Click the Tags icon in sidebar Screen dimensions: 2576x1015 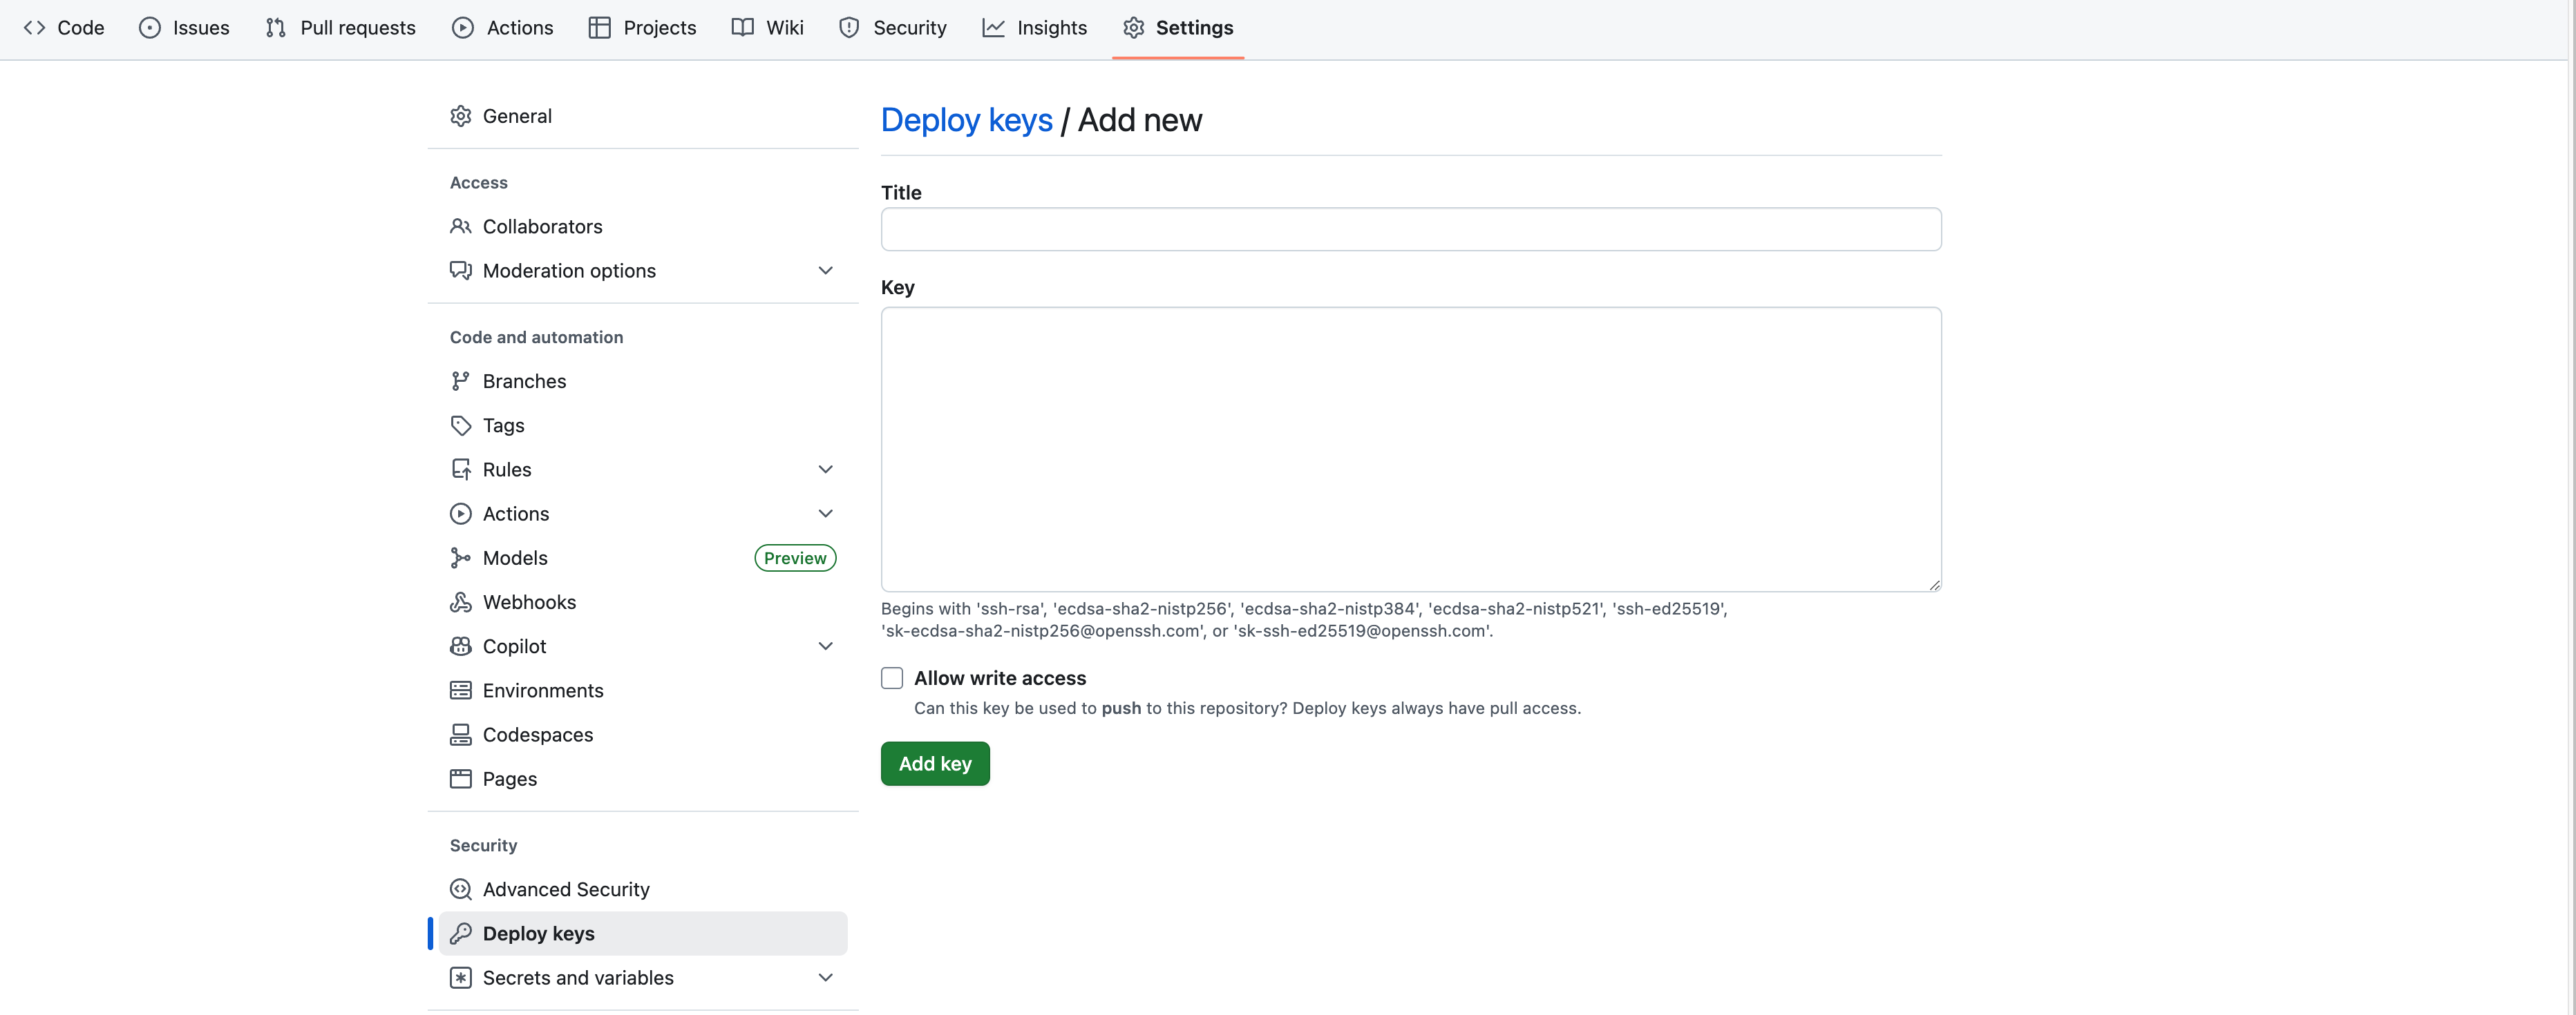pyautogui.click(x=460, y=425)
